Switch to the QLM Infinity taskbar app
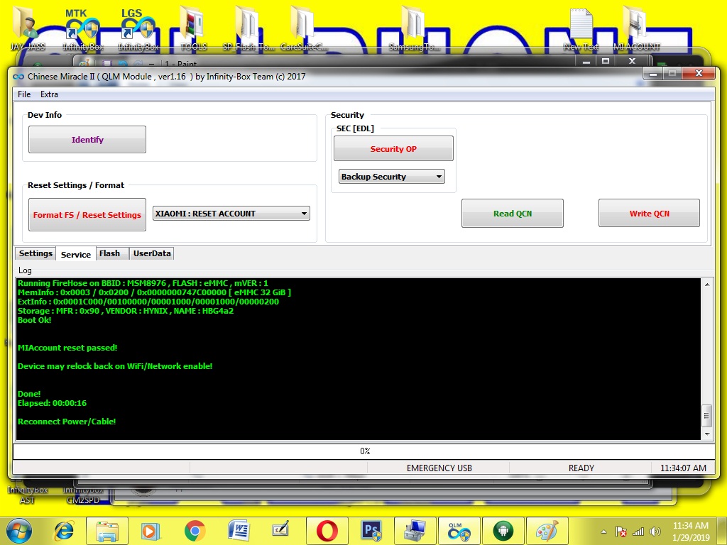The height and width of the screenshot is (545, 727). tap(459, 531)
